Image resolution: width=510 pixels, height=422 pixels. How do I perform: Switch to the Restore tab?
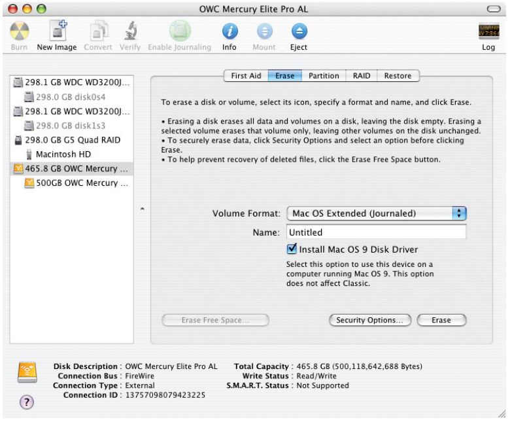coord(398,76)
